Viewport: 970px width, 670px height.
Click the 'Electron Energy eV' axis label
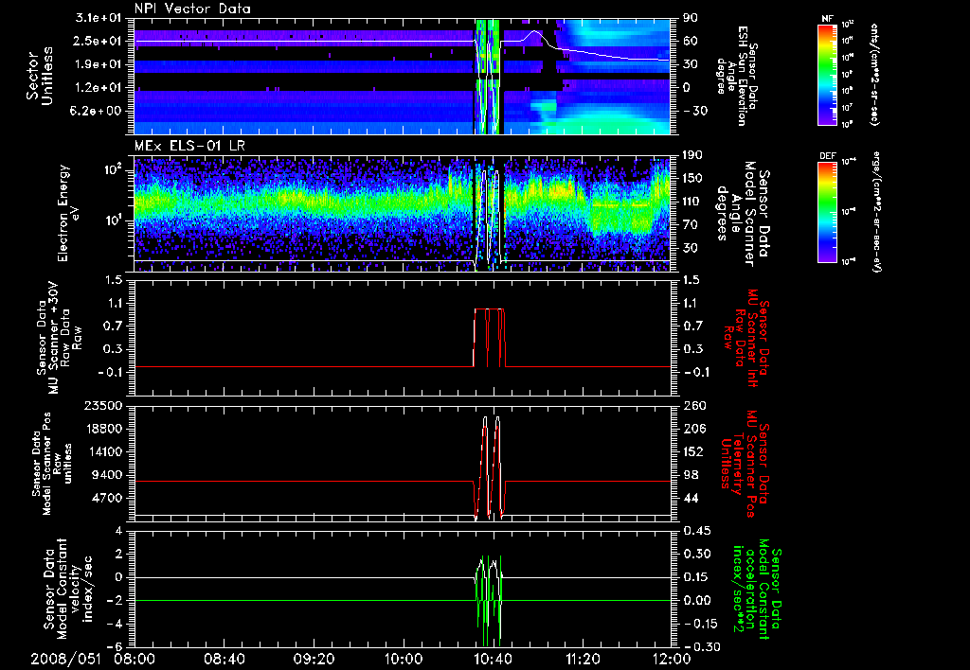68,213
